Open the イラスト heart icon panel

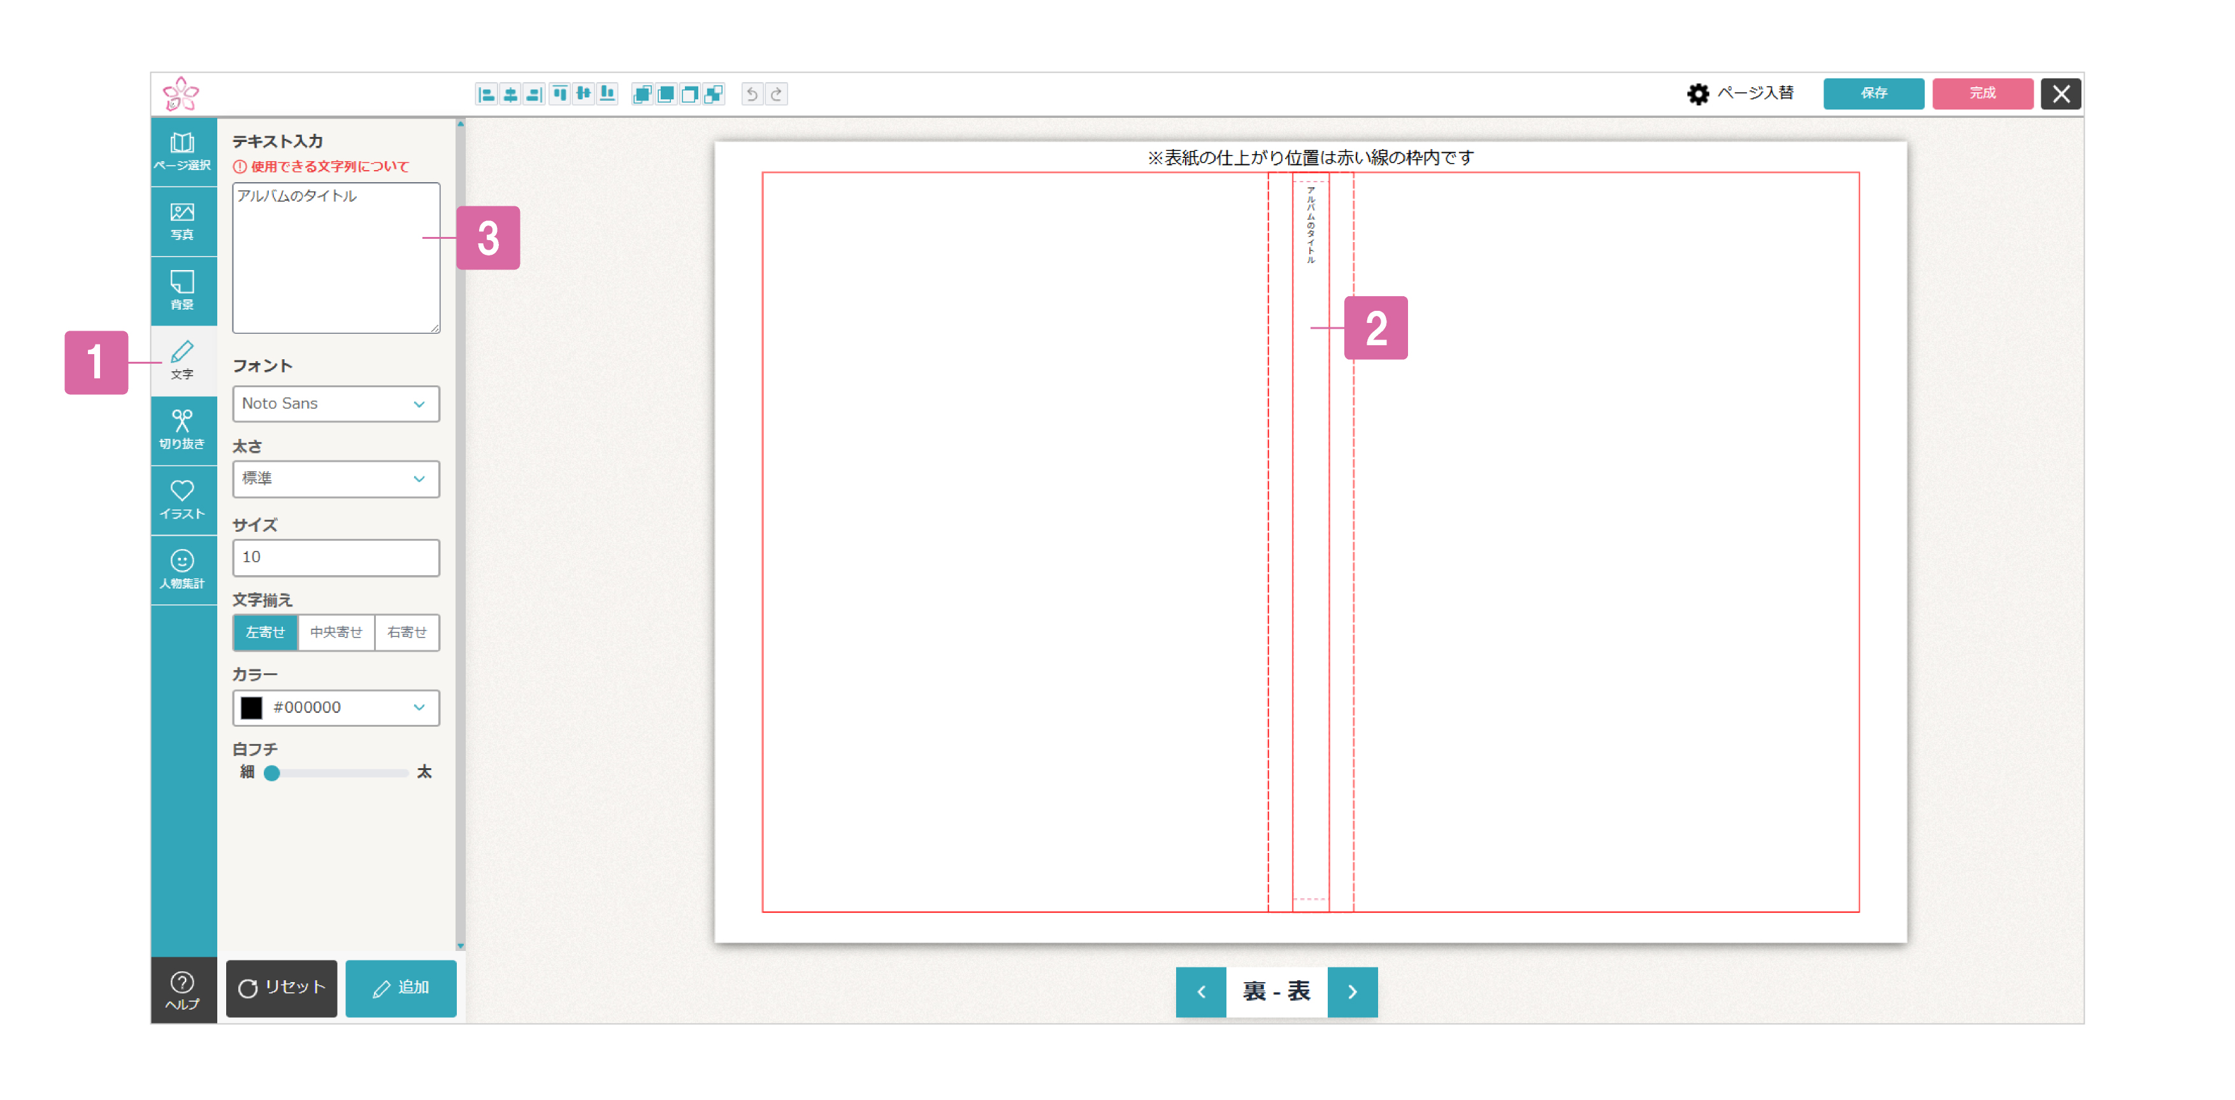pos(182,500)
